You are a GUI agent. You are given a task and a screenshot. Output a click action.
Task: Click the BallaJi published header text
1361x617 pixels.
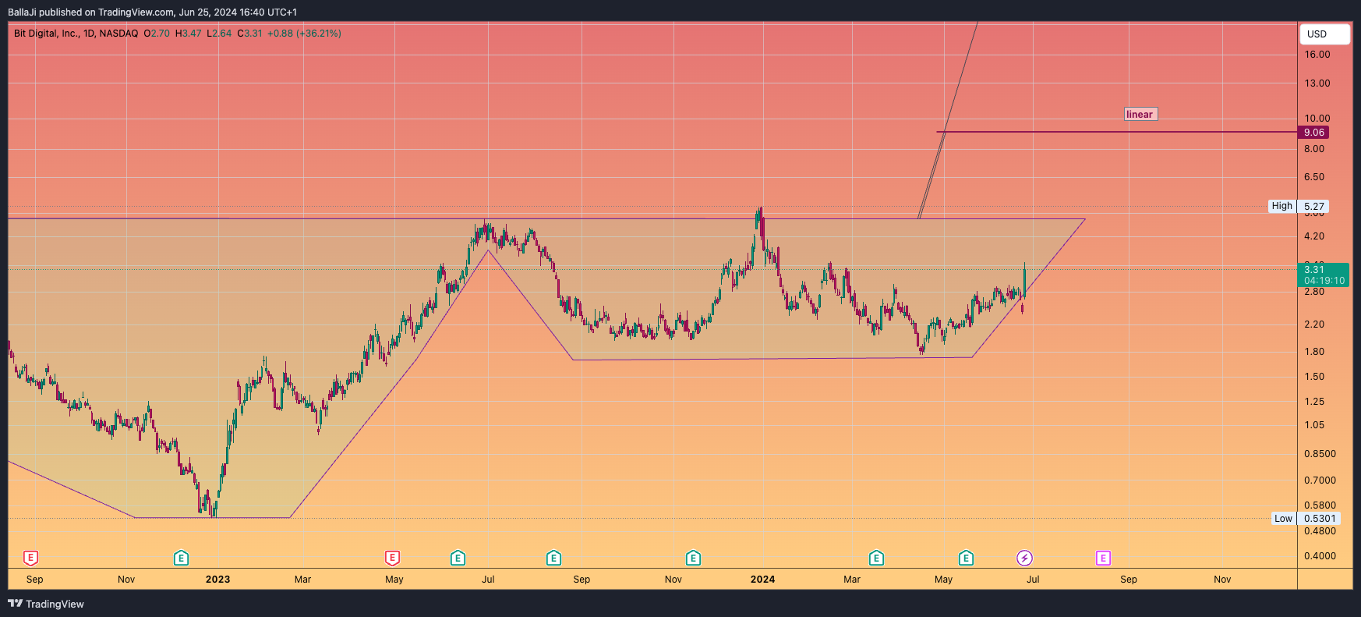[x=152, y=12]
